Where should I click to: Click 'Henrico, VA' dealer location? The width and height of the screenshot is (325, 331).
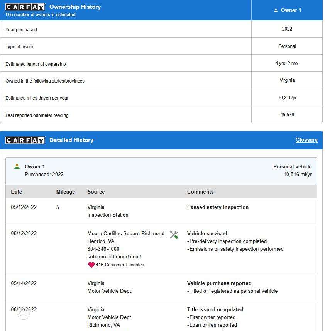(101, 241)
